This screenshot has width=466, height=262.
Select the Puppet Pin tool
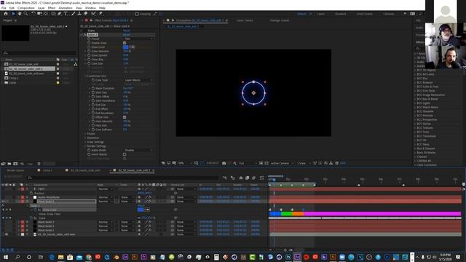tap(100, 14)
